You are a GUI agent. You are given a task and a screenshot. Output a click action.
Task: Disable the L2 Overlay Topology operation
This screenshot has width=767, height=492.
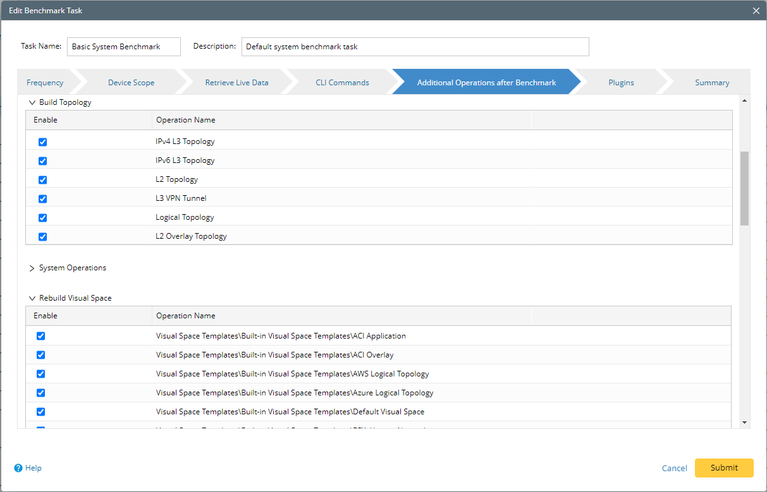[x=42, y=236]
